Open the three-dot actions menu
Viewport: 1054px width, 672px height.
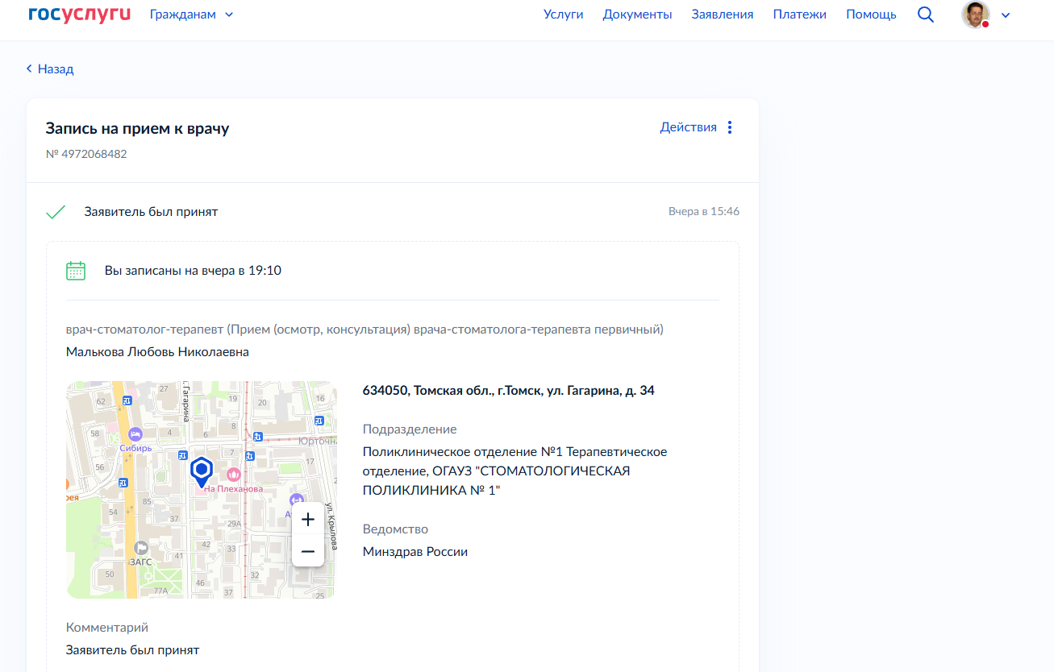(730, 127)
